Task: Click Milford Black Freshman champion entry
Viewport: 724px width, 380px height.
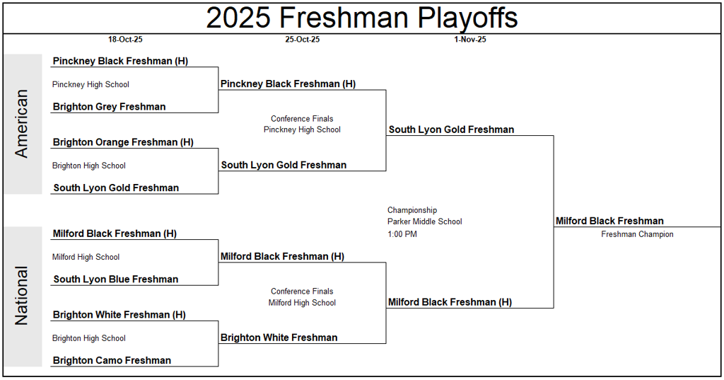Action: (x=609, y=221)
